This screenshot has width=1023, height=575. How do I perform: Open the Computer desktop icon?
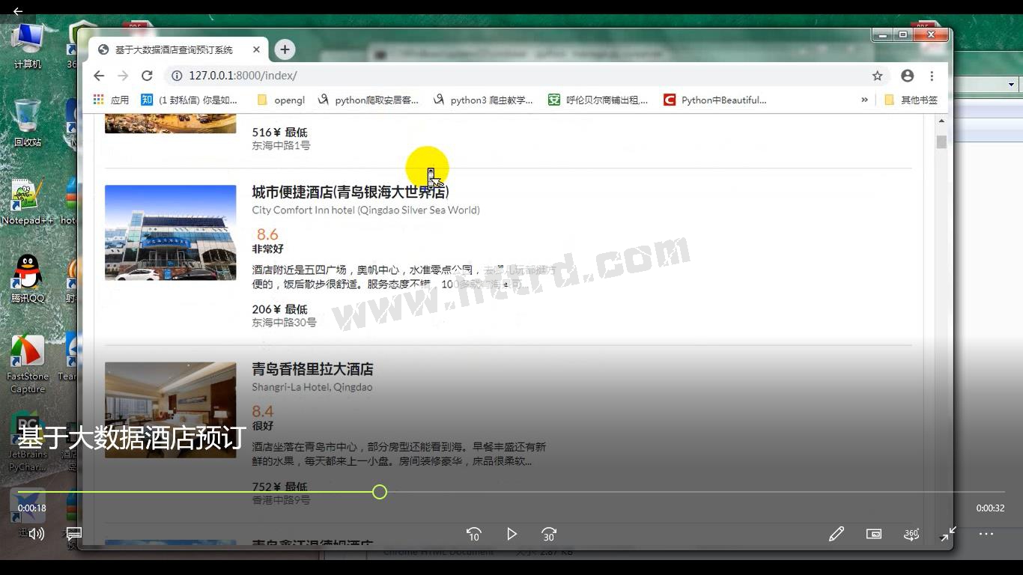(28, 46)
